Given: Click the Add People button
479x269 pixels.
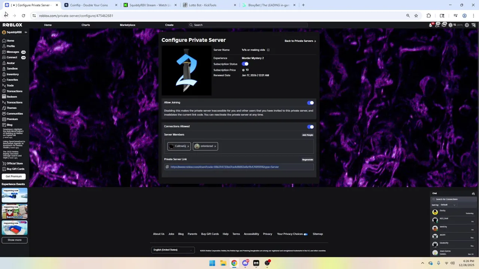Looking at the screenshot, I should pos(308,135).
